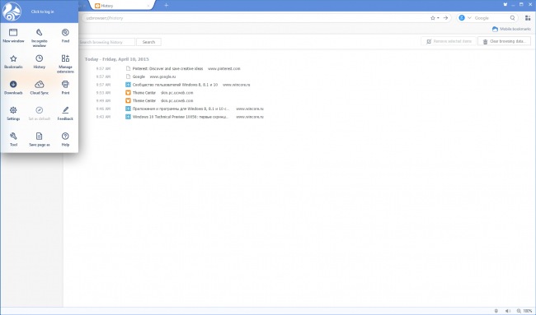
Task: Click the UC Browser squirrel avatar
Action: (x=12, y=12)
